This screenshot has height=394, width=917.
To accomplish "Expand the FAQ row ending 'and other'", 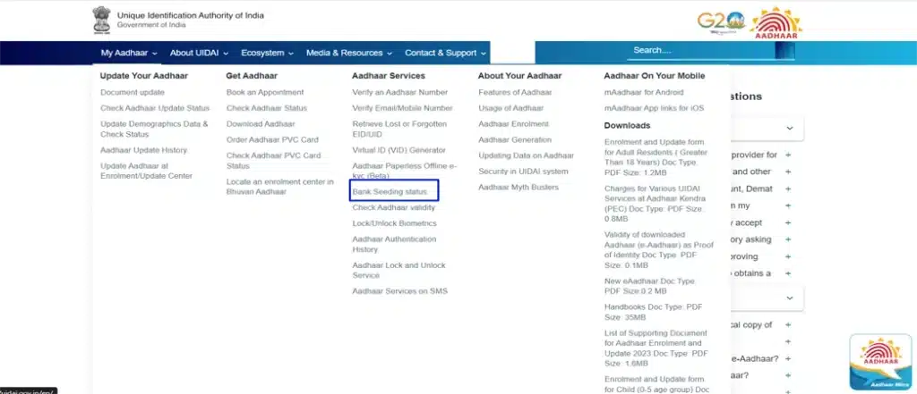I will [x=788, y=172].
